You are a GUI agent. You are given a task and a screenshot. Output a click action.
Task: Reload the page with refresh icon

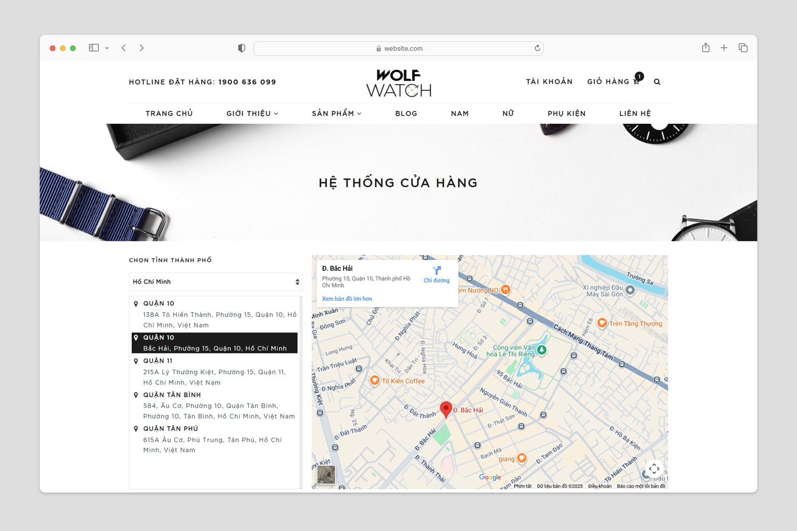[537, 48]
